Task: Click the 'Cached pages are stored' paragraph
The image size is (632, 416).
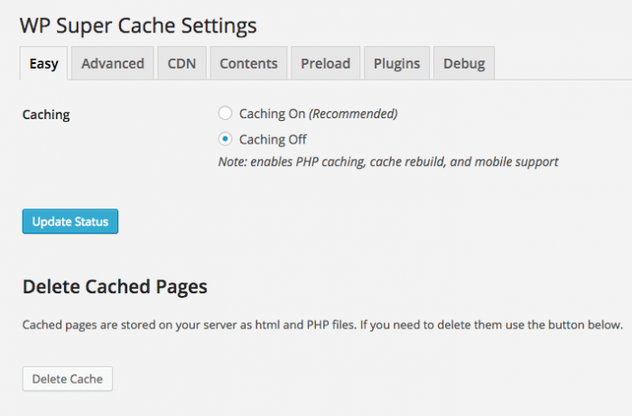Action: [x=322, y=325]
